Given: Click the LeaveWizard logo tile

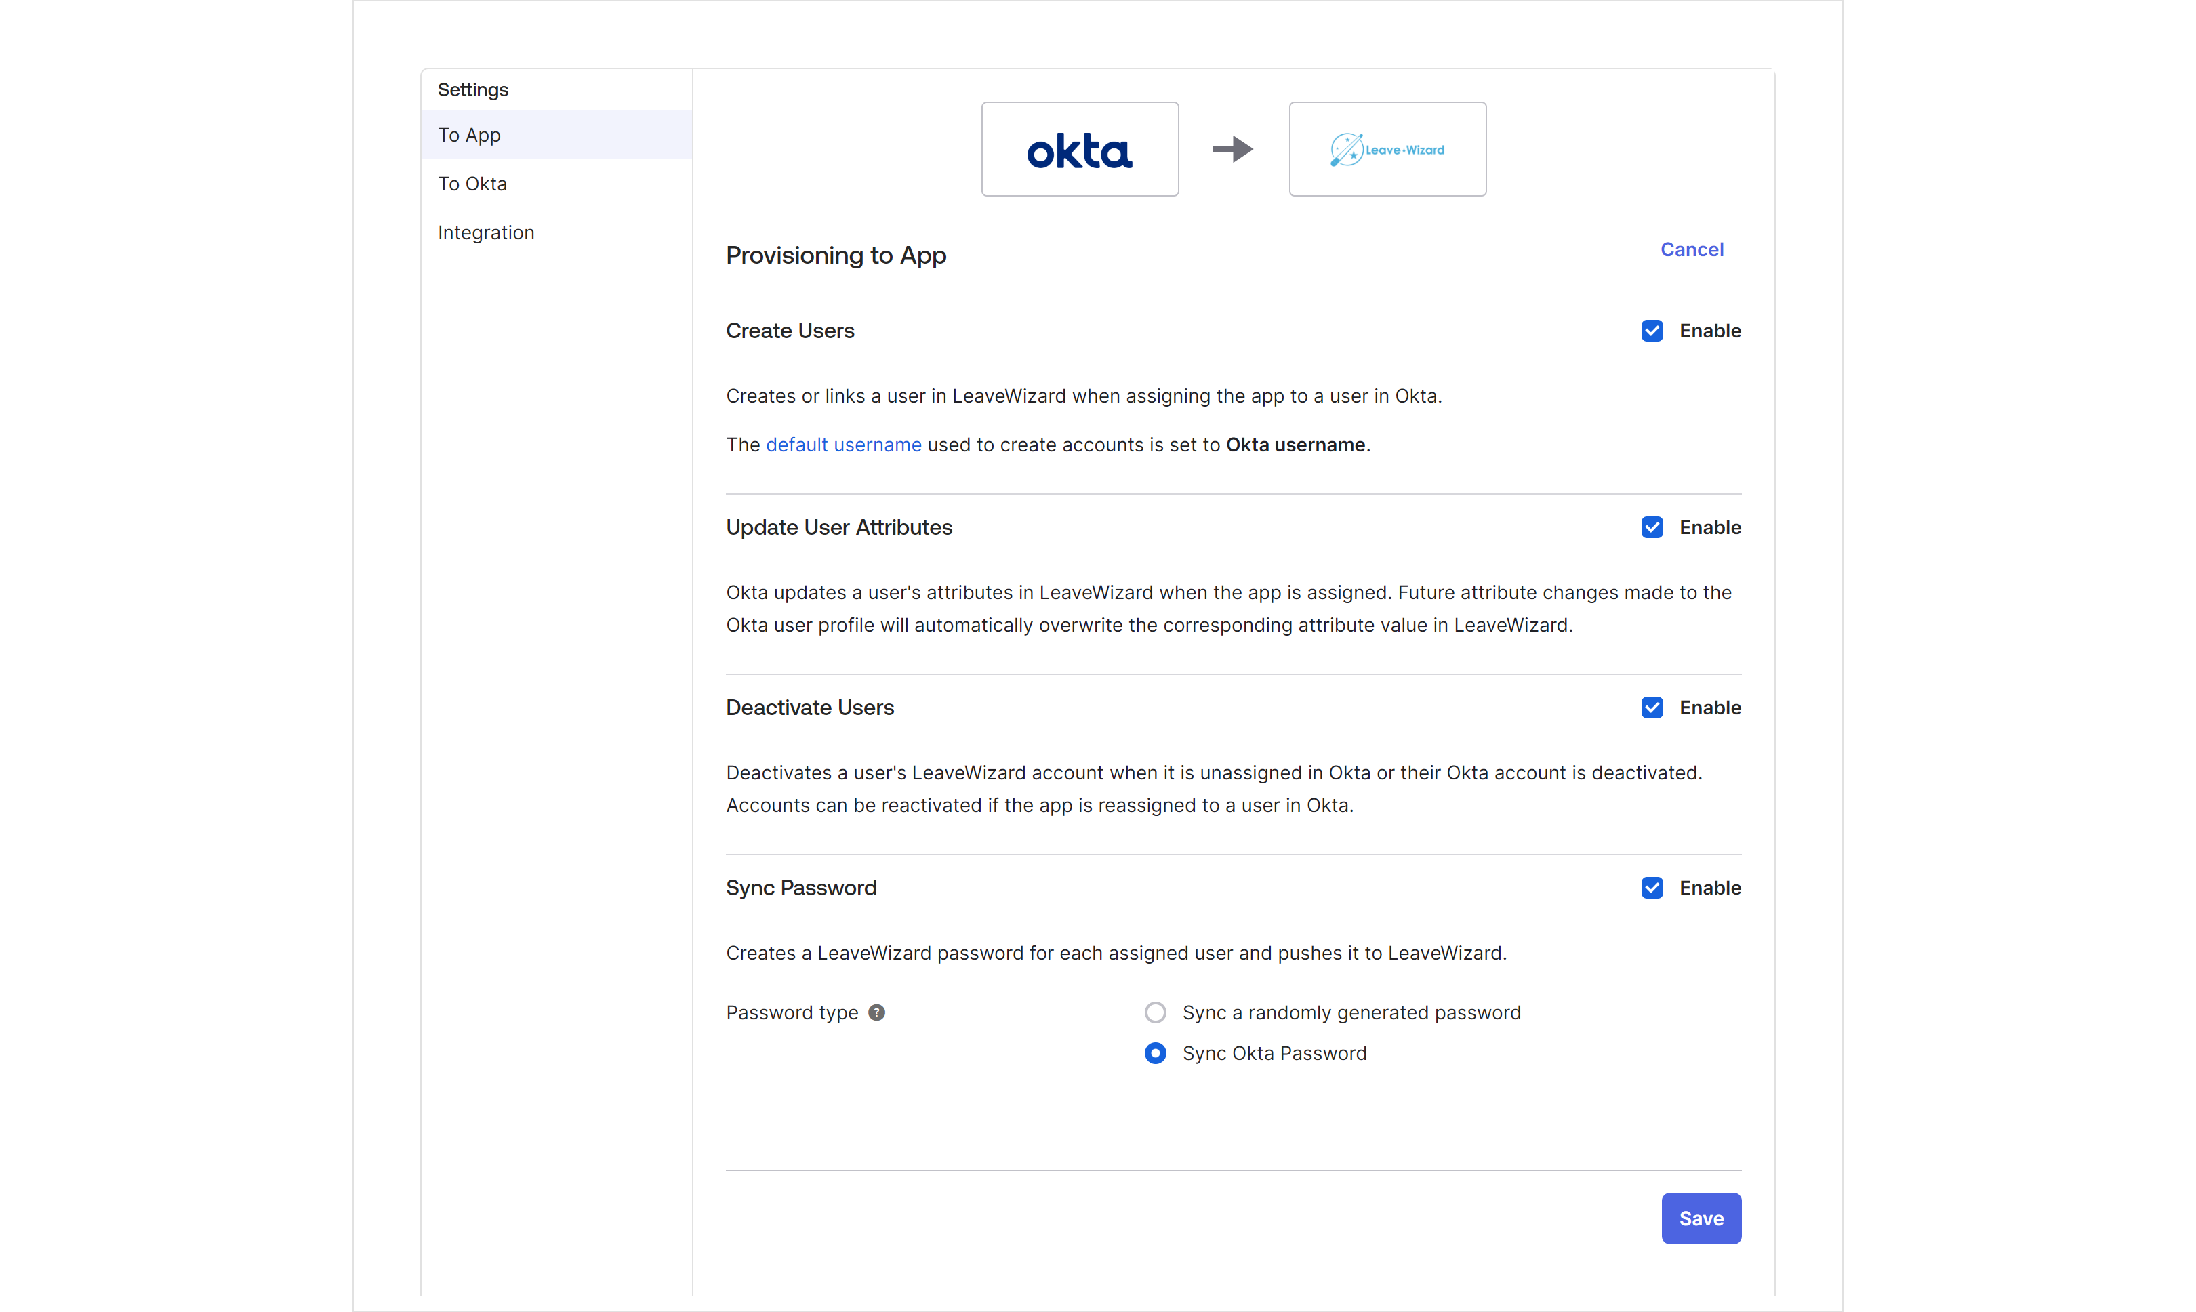Looking at the screenshot, I should click(1387, 148).
